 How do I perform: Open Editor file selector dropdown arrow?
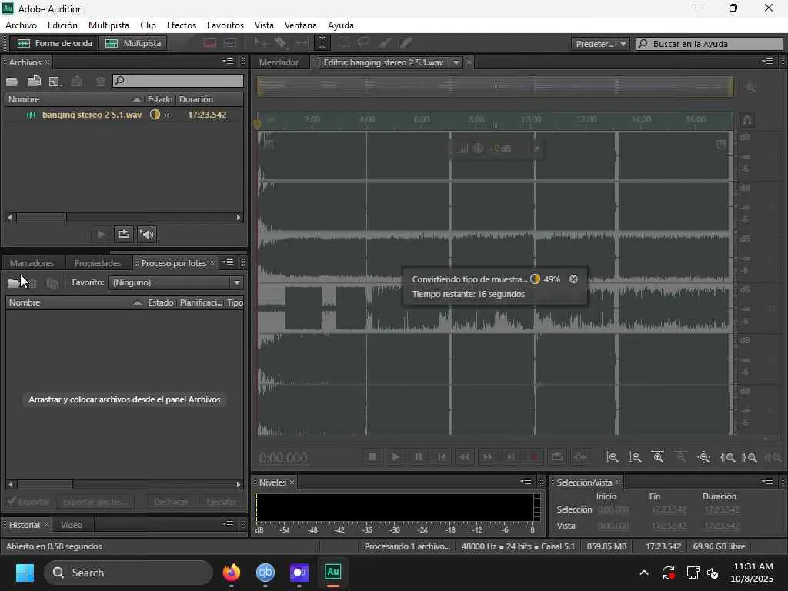tap(456, 63)
